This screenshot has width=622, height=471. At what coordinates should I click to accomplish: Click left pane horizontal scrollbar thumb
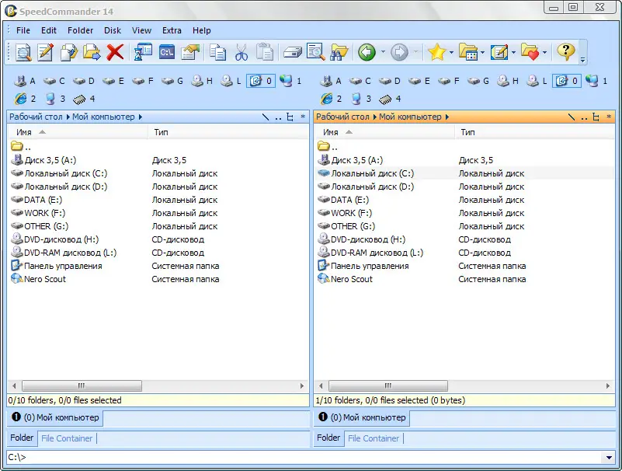point(82,386)
